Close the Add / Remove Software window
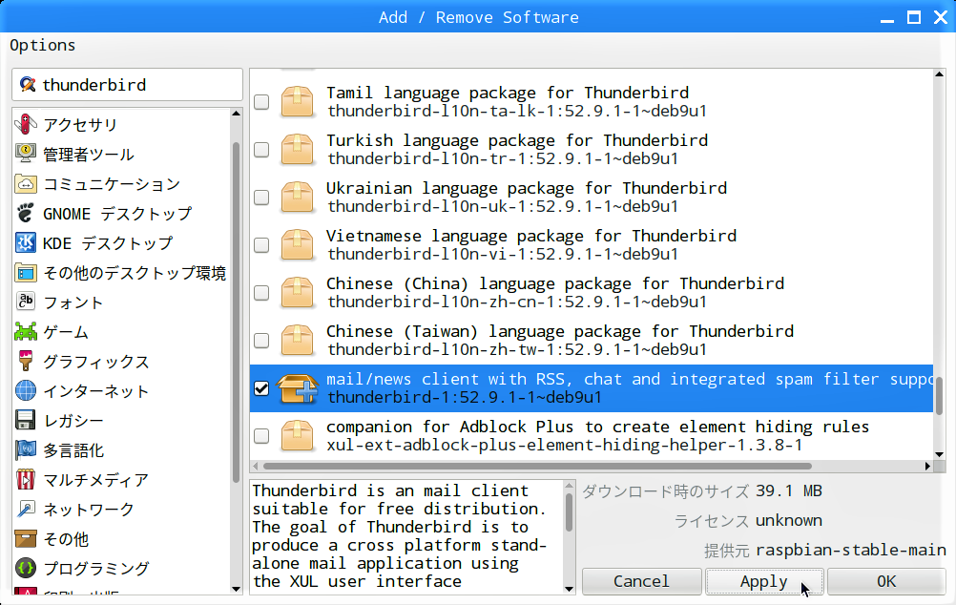956x605 pixels. (x=940, y=17)
